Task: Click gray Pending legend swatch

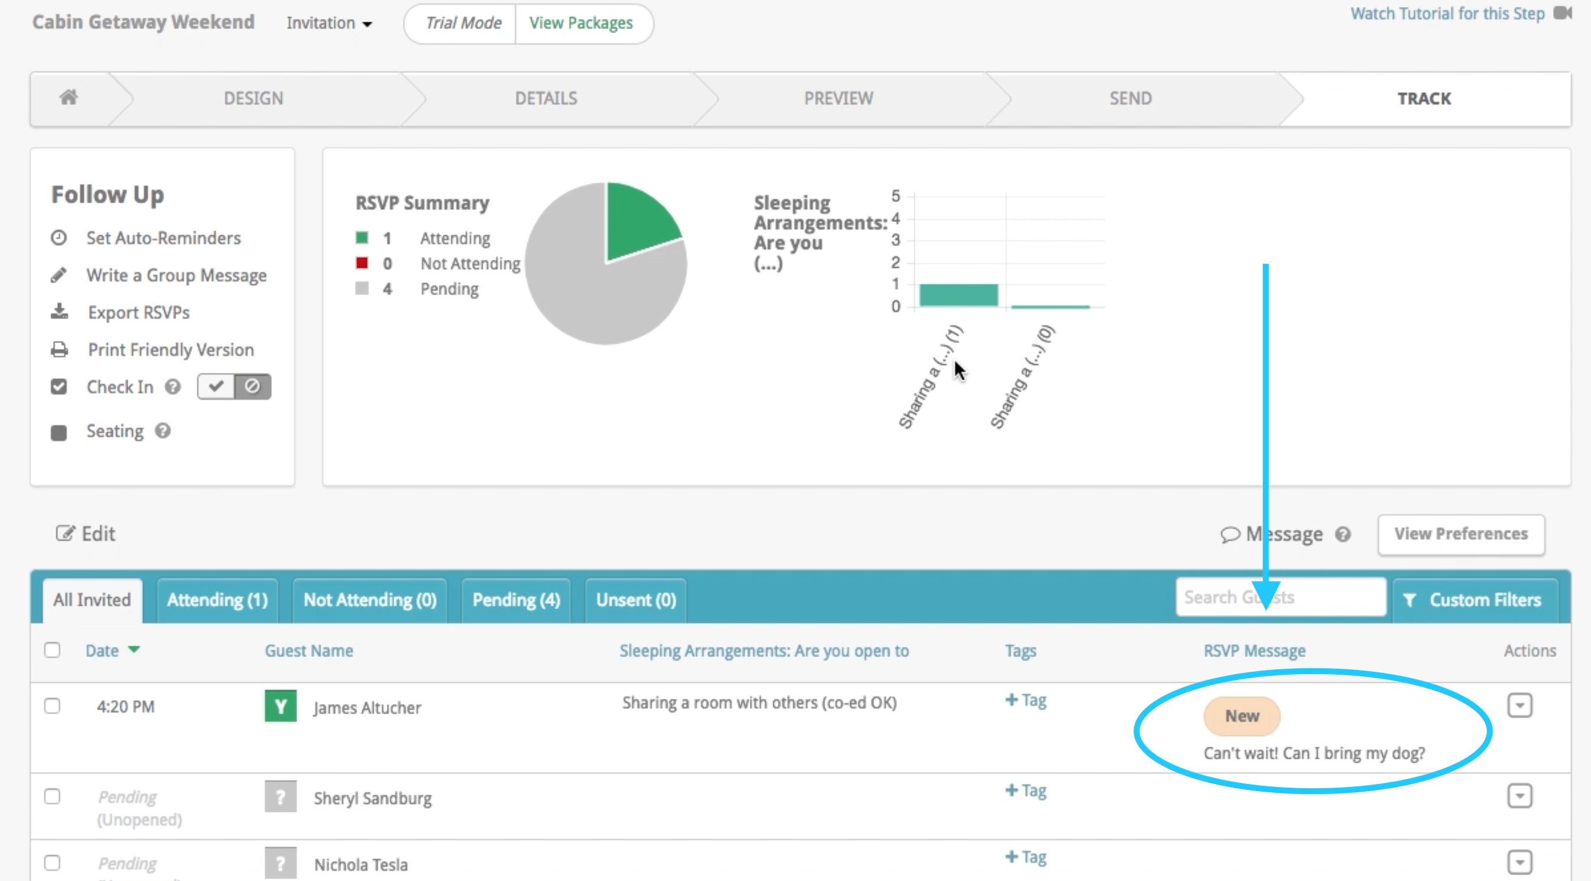Action: click(362, 289)
